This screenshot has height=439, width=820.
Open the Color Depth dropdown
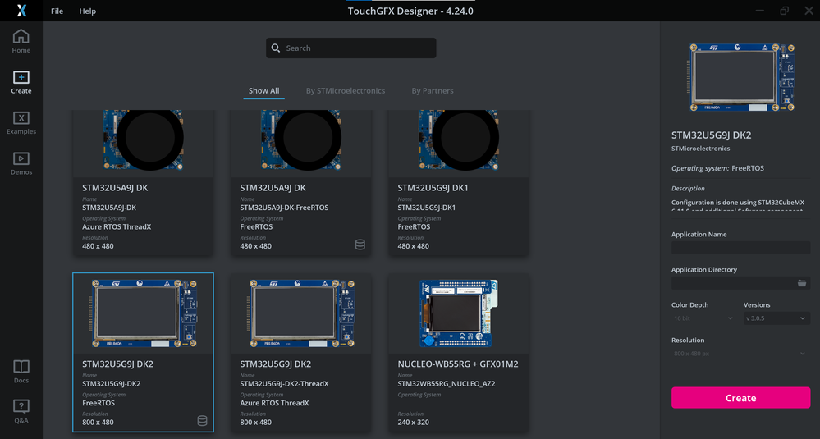[x=703, y=318]
